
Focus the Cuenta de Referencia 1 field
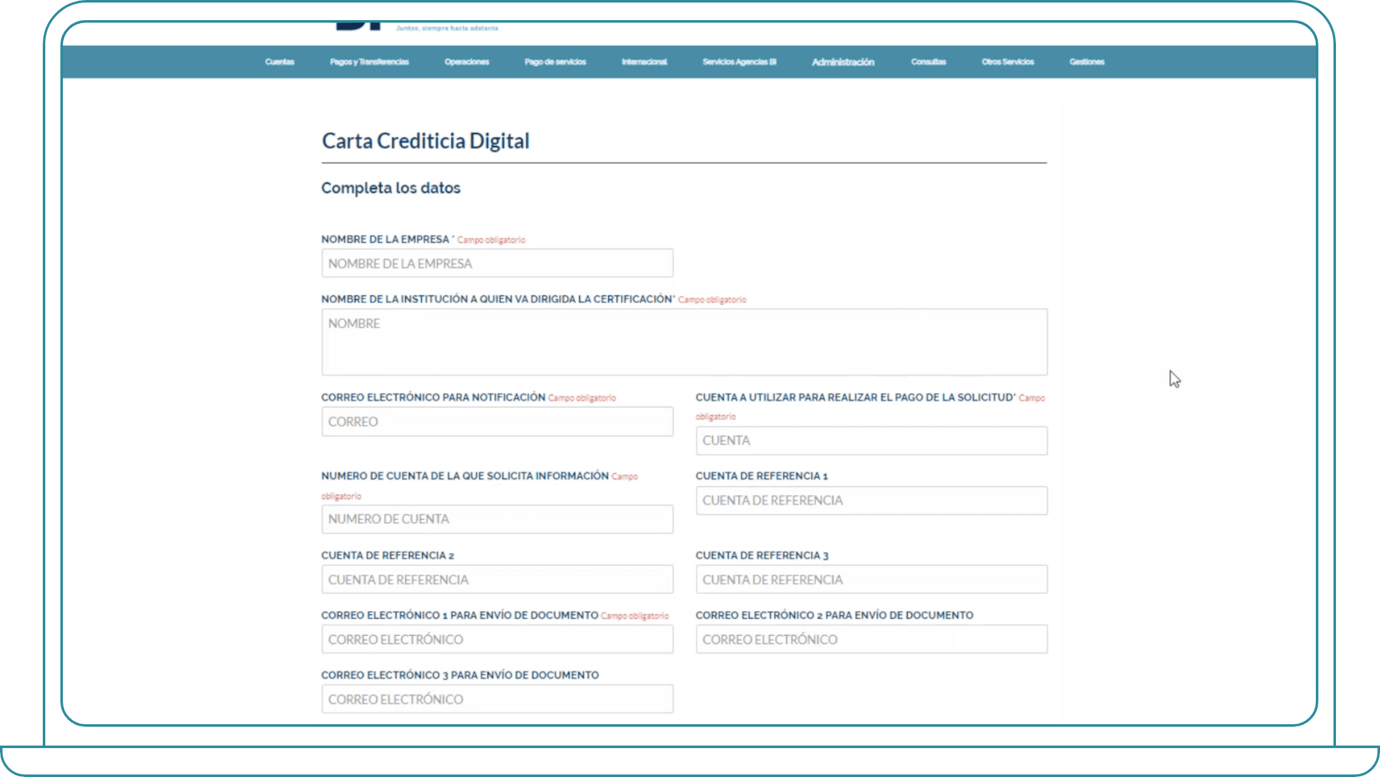[x=871, y=500]
